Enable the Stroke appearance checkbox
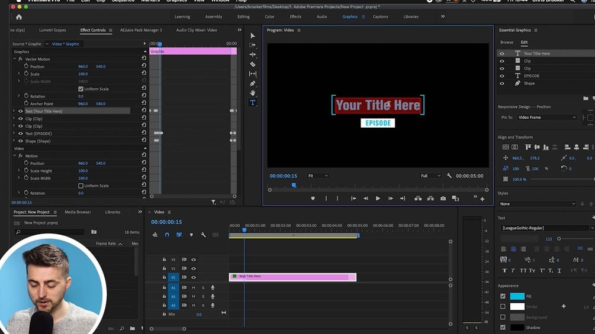595x334 pixels. click(503, 306)
